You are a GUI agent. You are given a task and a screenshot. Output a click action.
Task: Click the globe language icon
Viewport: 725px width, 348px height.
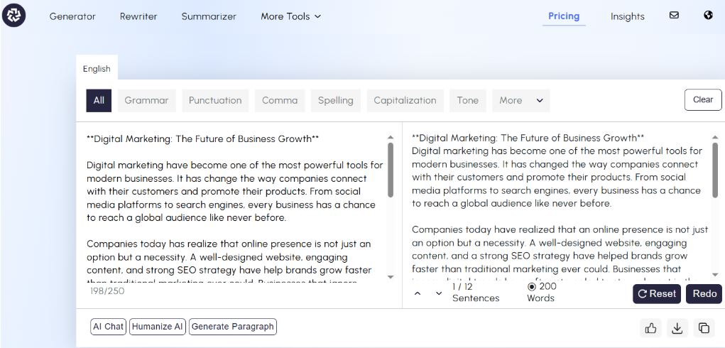tap(708, 15)
